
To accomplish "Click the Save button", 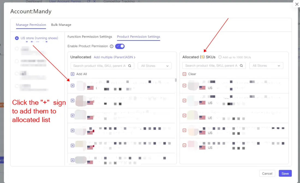I will (285, 173).
